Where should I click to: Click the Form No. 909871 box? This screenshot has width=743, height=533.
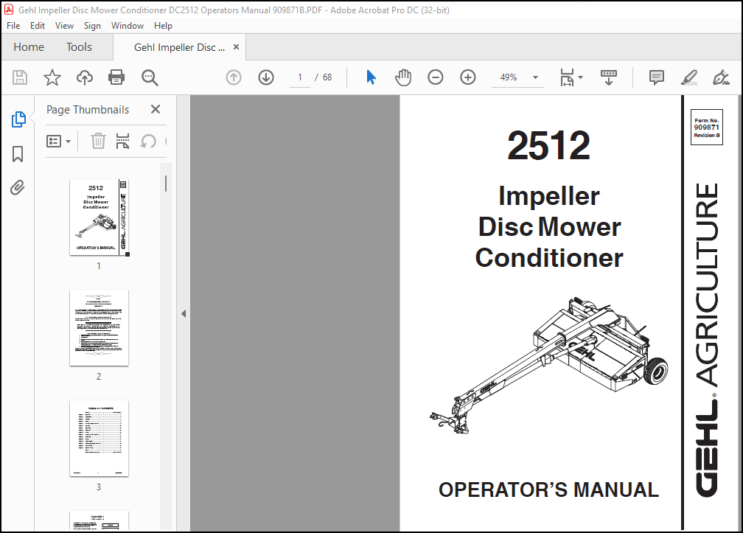click(x=706, y=128)
